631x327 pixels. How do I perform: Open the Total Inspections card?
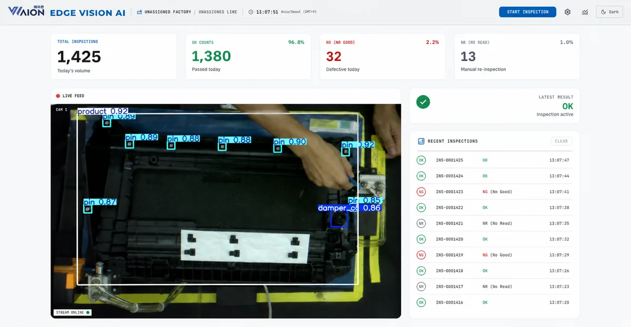(114, 57)
